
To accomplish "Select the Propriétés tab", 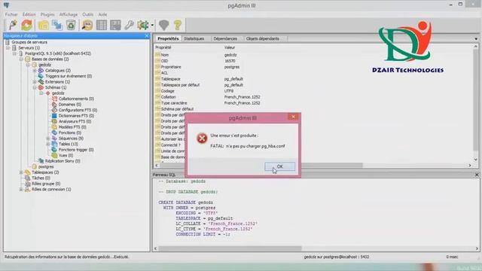I will tap(168, 38).
